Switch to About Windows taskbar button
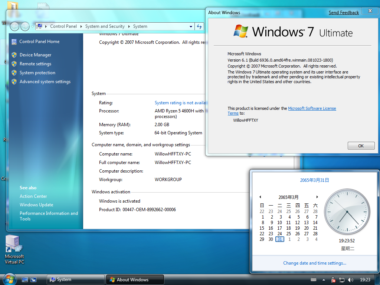 click(135, 279)
